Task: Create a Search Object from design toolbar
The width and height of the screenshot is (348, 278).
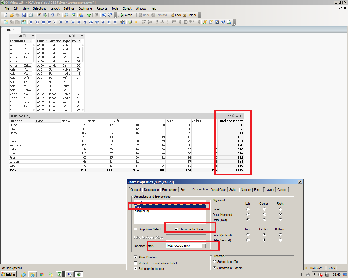Action: tap(103, 22)
